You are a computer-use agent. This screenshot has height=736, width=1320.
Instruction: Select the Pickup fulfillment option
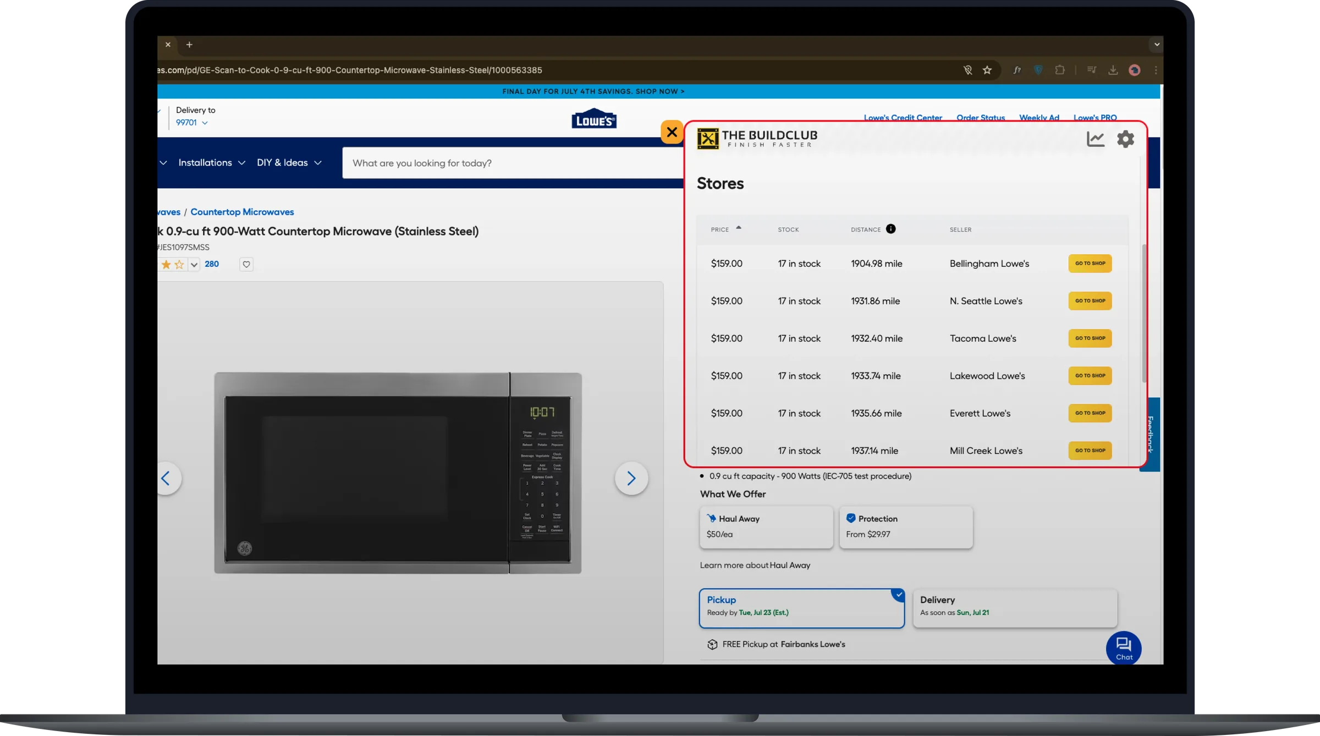802,608
